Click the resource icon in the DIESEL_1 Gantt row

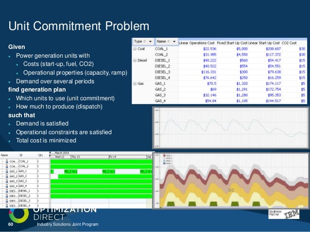coord(7,191)
